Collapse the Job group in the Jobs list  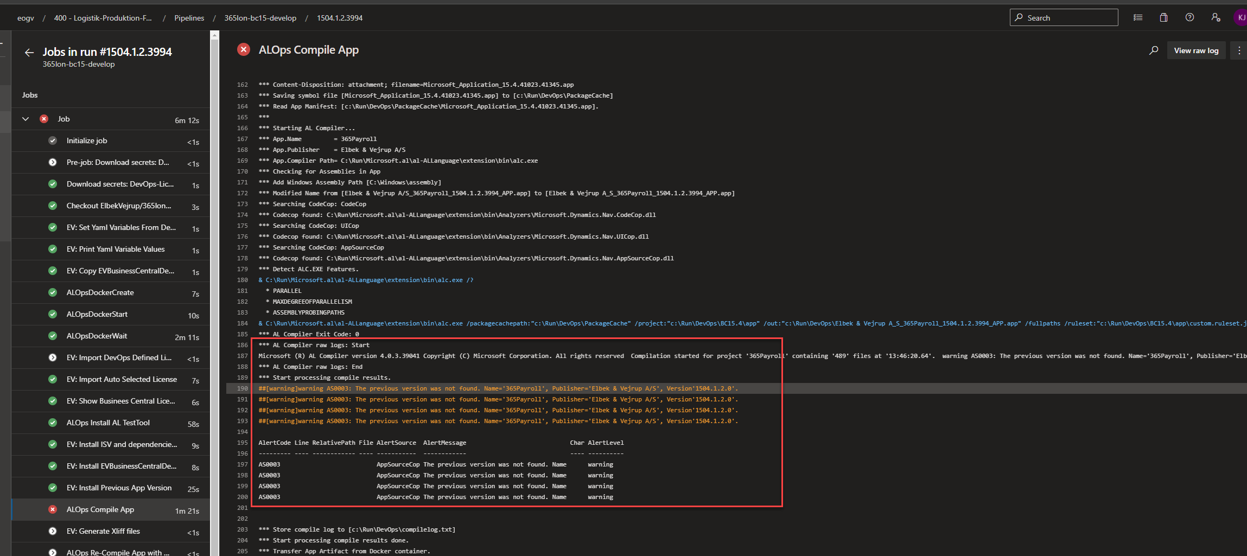25,119
